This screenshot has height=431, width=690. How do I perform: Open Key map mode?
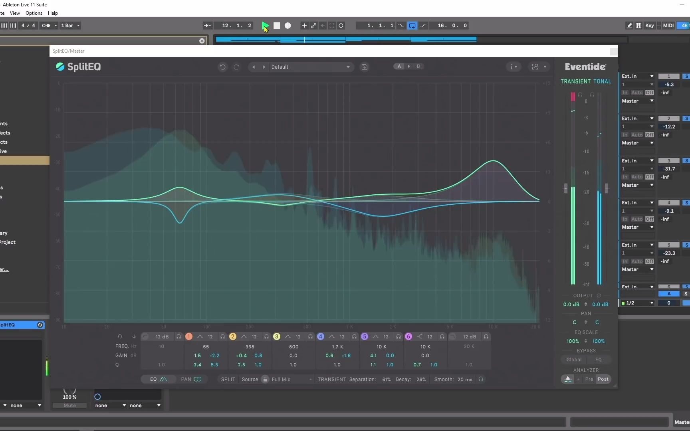(x=650, y=26)
